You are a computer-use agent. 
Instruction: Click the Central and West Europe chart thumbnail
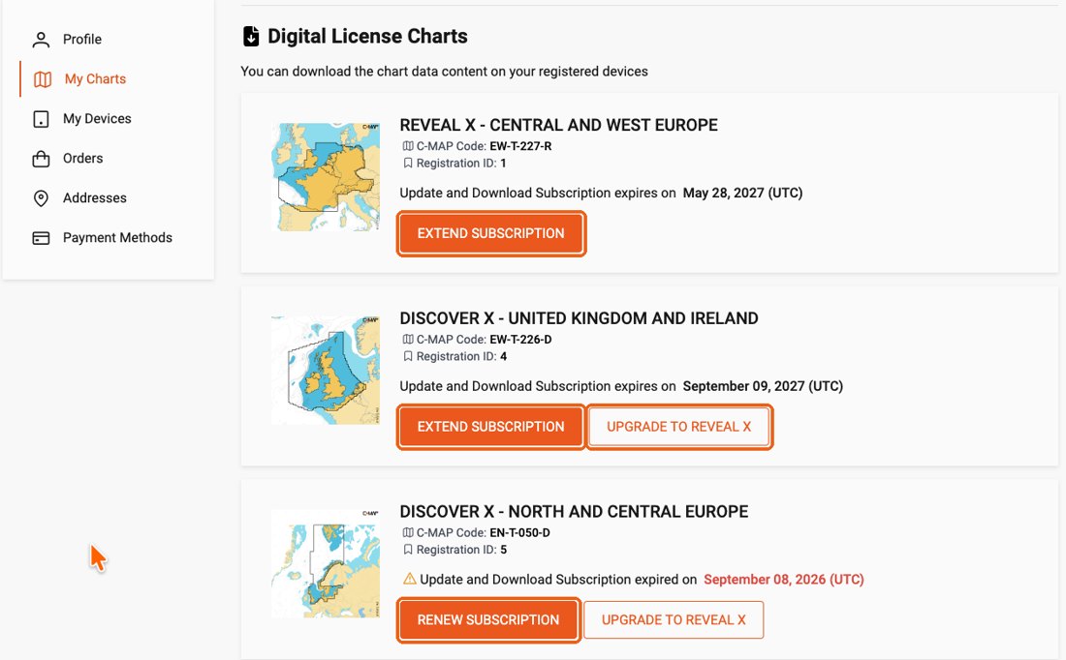coord(326,177)
